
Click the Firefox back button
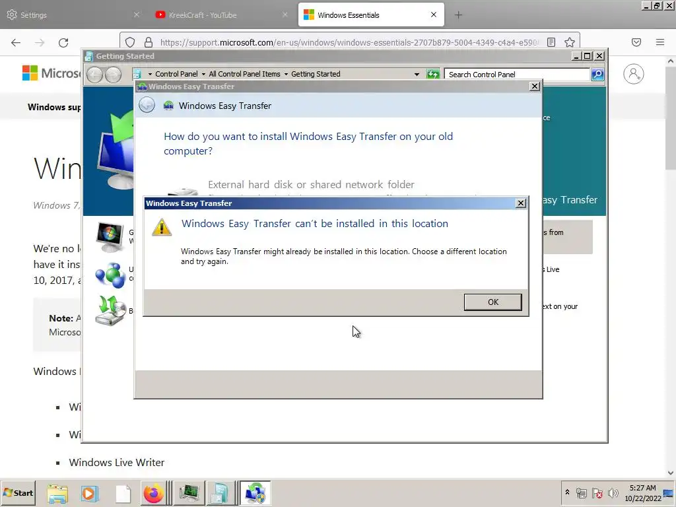[x=16, y=42]
